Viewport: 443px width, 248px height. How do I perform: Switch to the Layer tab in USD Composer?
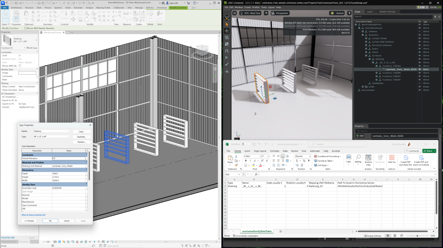coord(370,12)
